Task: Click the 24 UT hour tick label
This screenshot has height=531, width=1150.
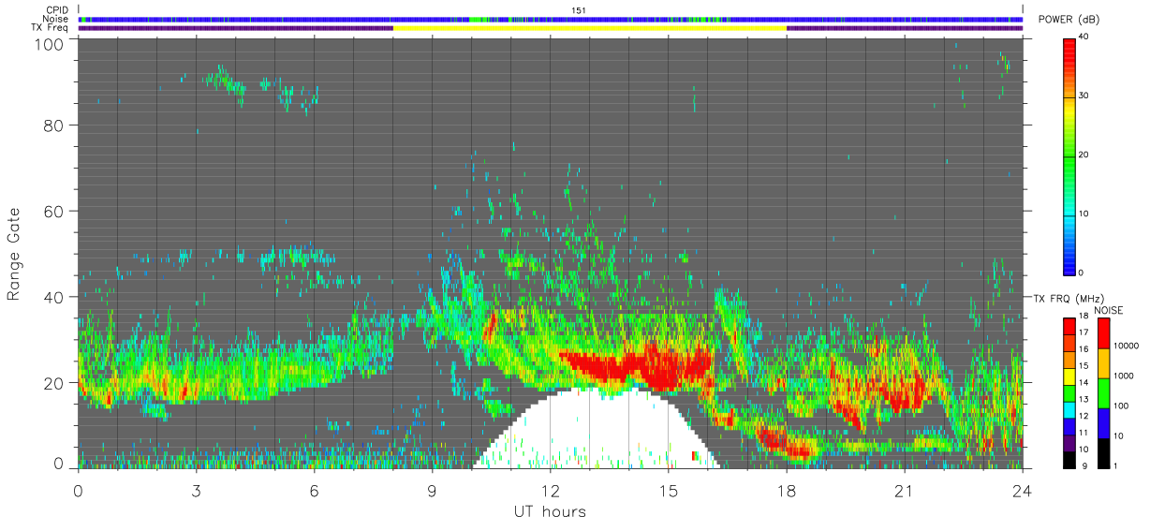Action: [1022, 490]
